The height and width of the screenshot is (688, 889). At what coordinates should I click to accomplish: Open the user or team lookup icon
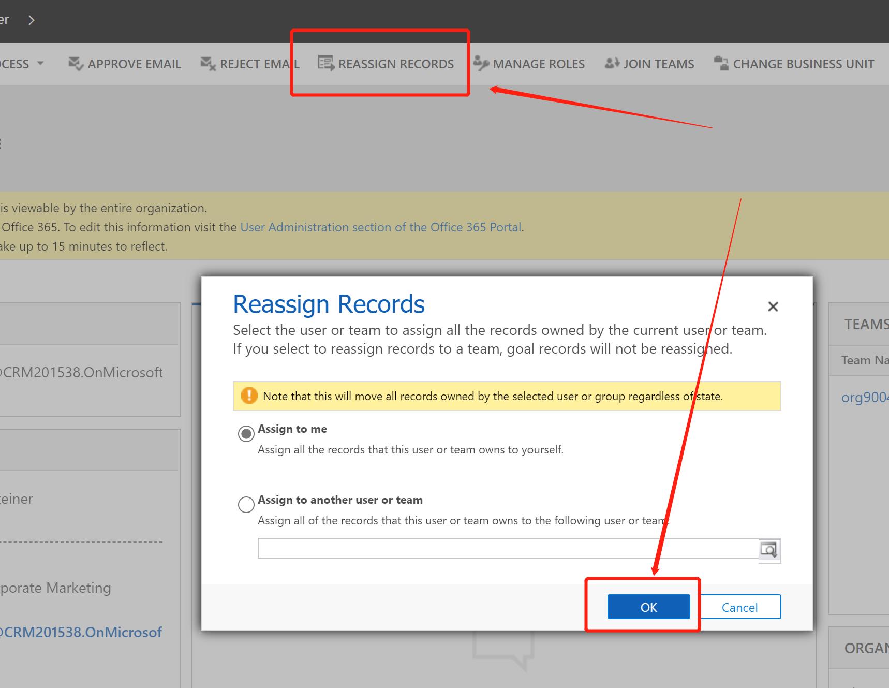769,549
